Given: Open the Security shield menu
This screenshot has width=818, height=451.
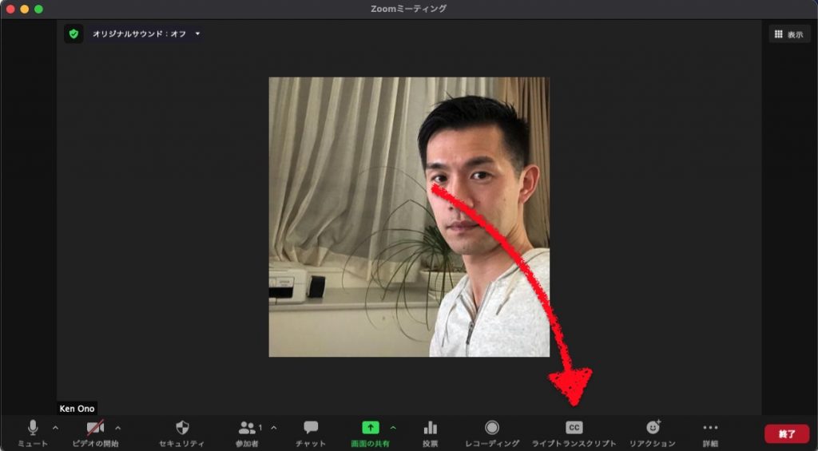Looking at the screenshot, I should (182, 428).
